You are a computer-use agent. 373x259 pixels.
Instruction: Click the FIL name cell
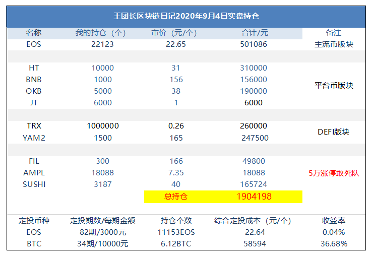pyautogui.click(x=34, y=161)
